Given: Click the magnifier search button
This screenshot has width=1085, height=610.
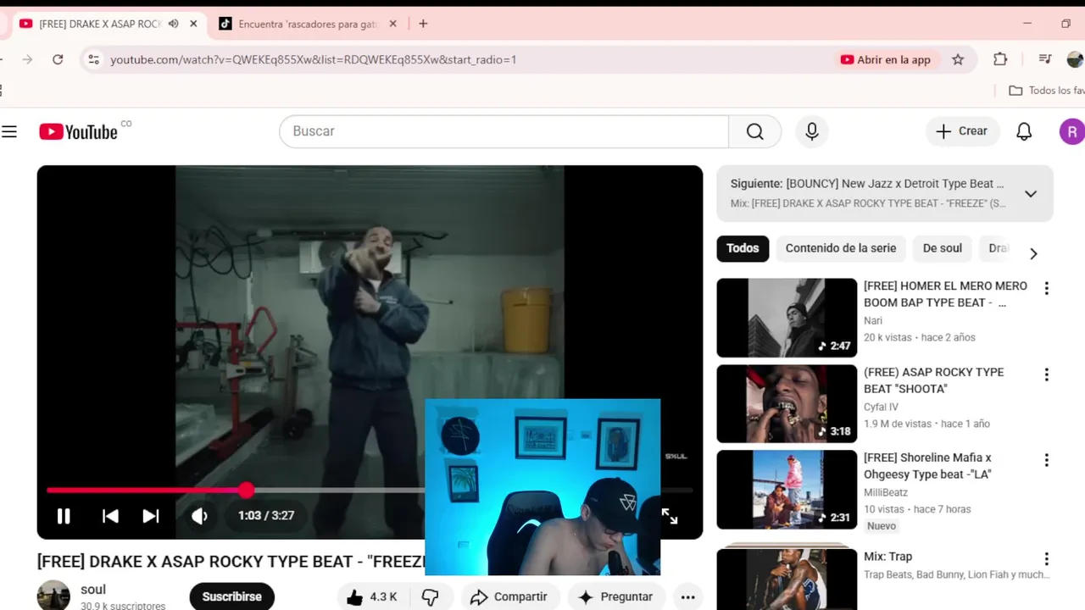Looking at the screenshot, I should tap(754, 131).
